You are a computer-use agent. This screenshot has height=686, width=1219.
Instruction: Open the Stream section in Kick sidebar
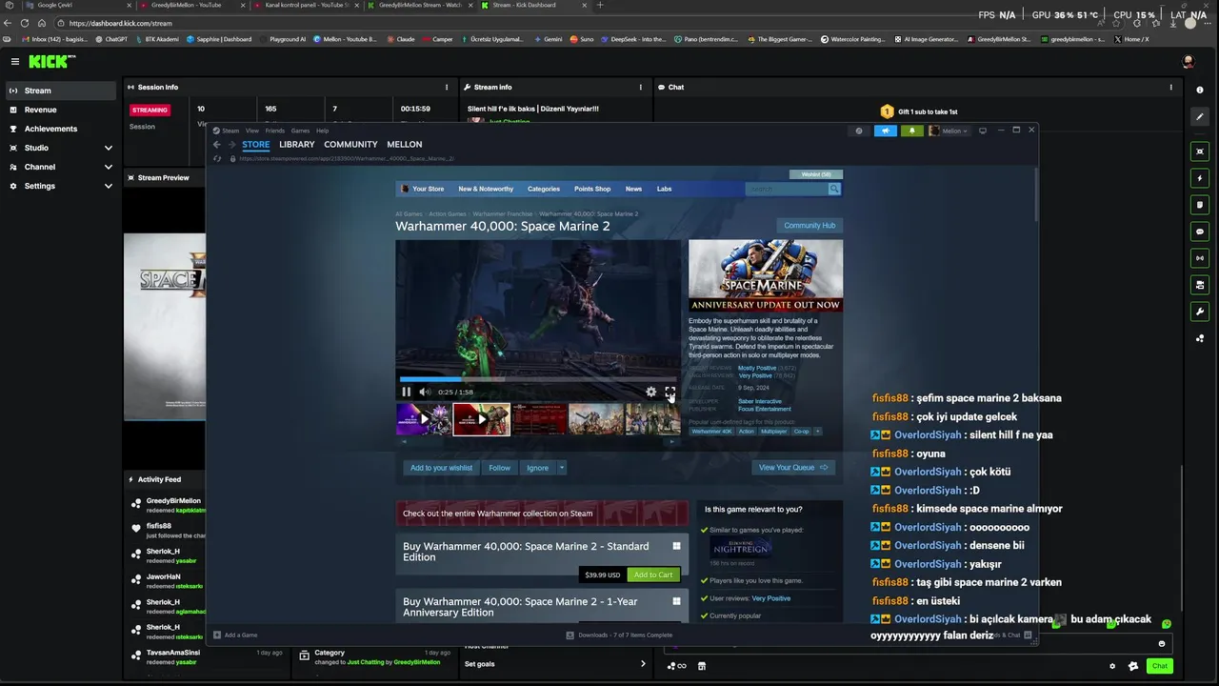62,91
